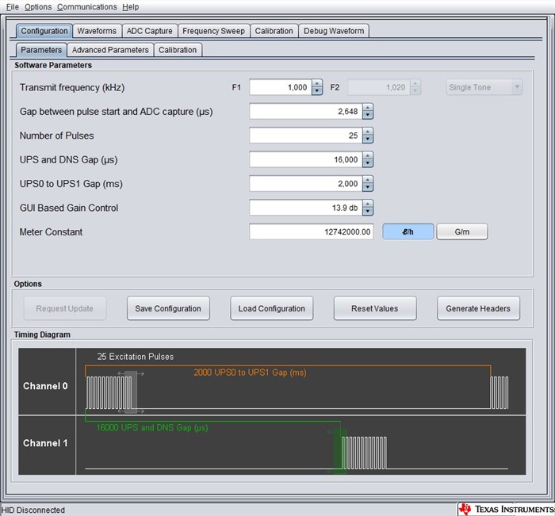This screenshot has width=555, height=516.
Task: Select the G/m meter unit toggle
Action: click(462, 231)
